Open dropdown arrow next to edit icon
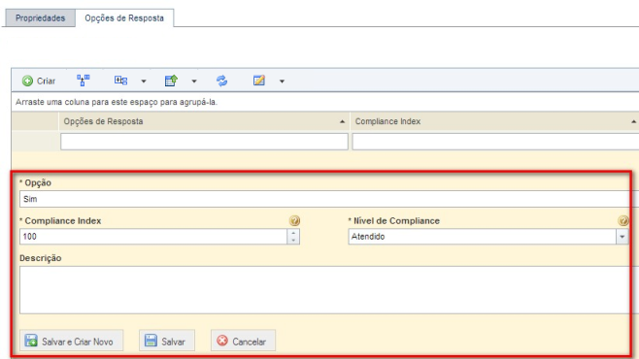Viewport: 639px width, 359px height. [x=282, y=81]
